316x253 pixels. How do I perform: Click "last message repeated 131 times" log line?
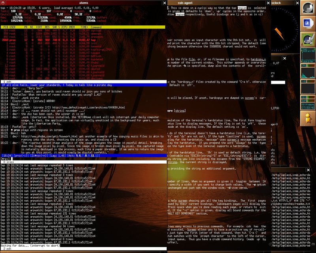click(x=38, y=213)
